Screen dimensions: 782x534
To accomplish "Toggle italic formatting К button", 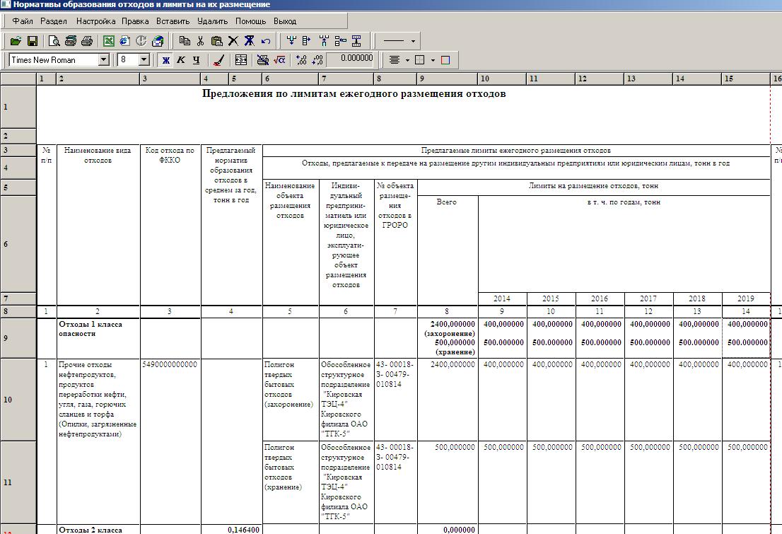I will (181, 60).
